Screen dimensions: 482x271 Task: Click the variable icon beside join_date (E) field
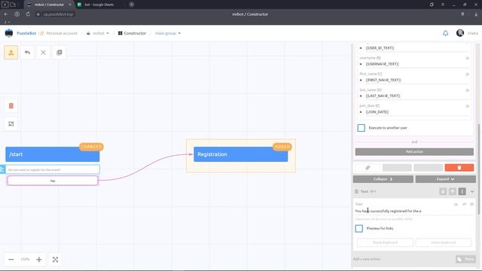click(467, 106)
